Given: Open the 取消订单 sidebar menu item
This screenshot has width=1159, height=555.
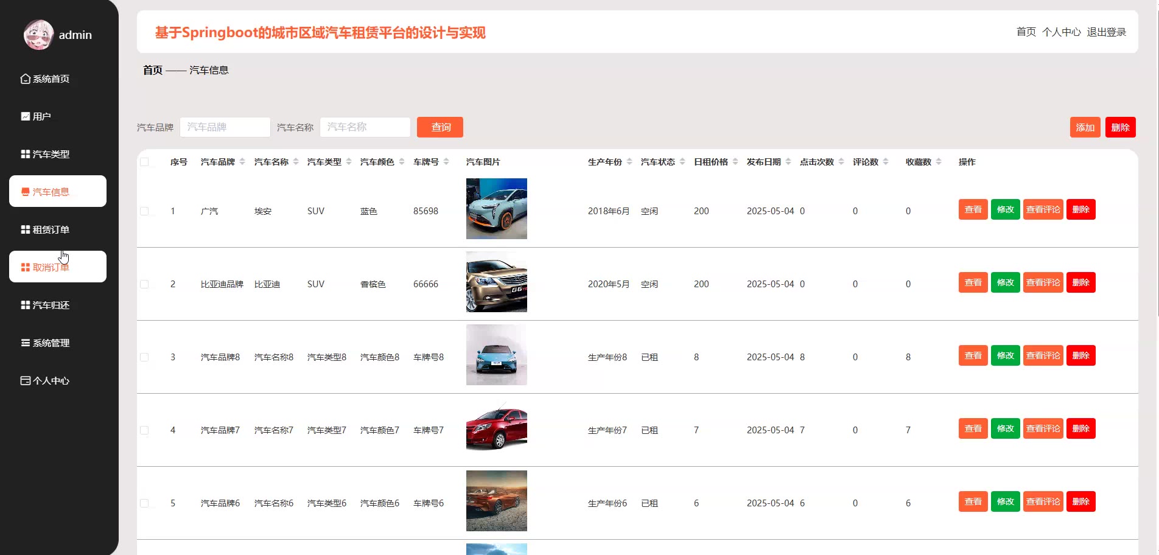Looking at the screenshot, I should [x=58, y=267].
